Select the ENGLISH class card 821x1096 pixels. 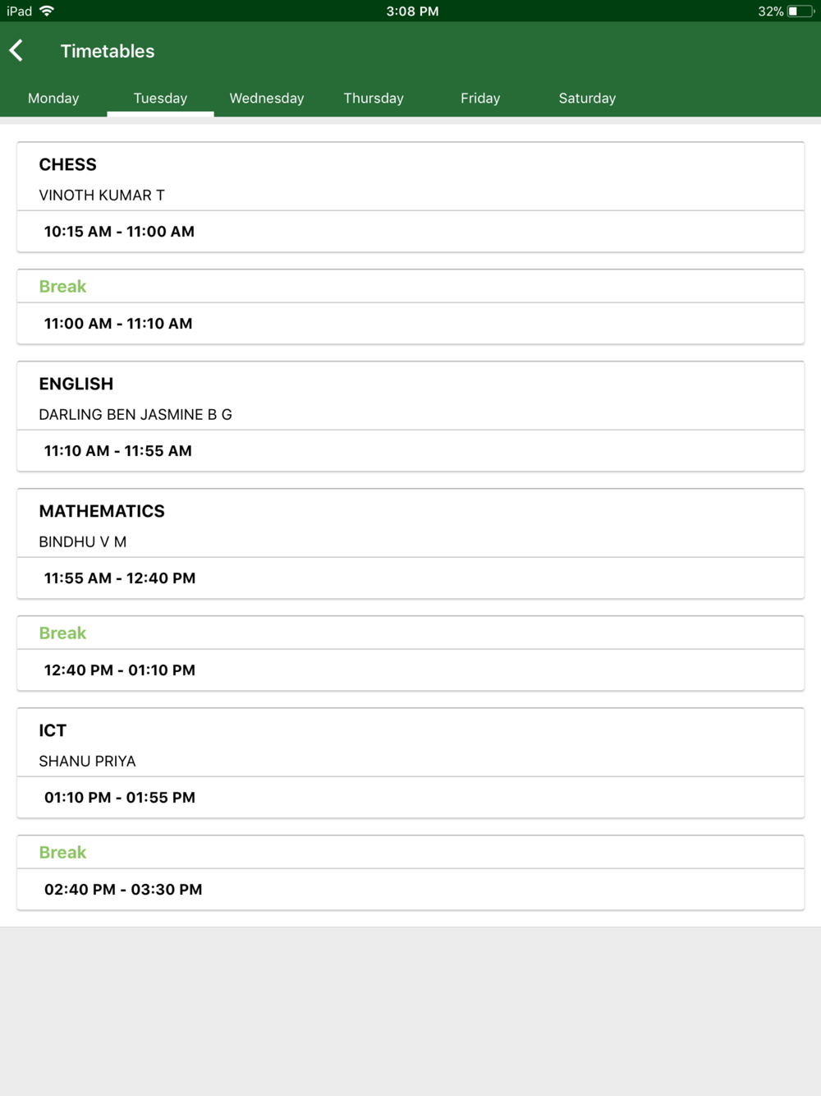(410, 417)
